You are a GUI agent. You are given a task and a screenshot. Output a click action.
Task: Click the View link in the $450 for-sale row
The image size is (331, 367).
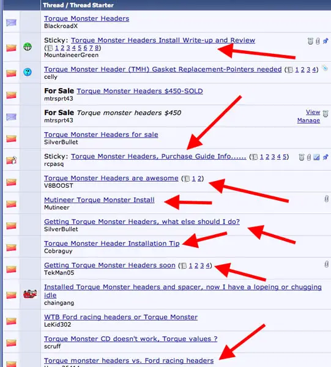coord(313,112)
